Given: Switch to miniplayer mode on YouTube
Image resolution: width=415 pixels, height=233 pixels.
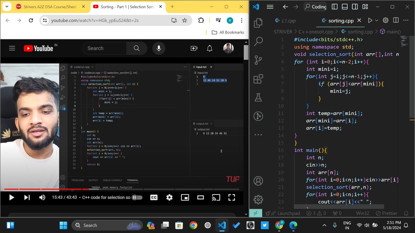Looking at the screenshot, I should (x=185, y=197).
